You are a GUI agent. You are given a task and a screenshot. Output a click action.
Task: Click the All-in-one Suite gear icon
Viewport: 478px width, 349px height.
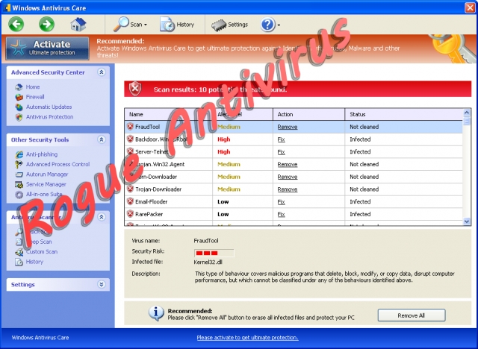click(x=19, y=195)
